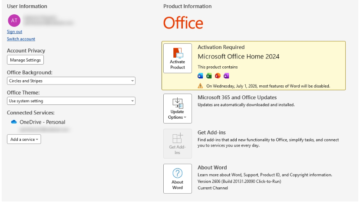
Task: Click the Switch account link
Action: tap(21, 39)
